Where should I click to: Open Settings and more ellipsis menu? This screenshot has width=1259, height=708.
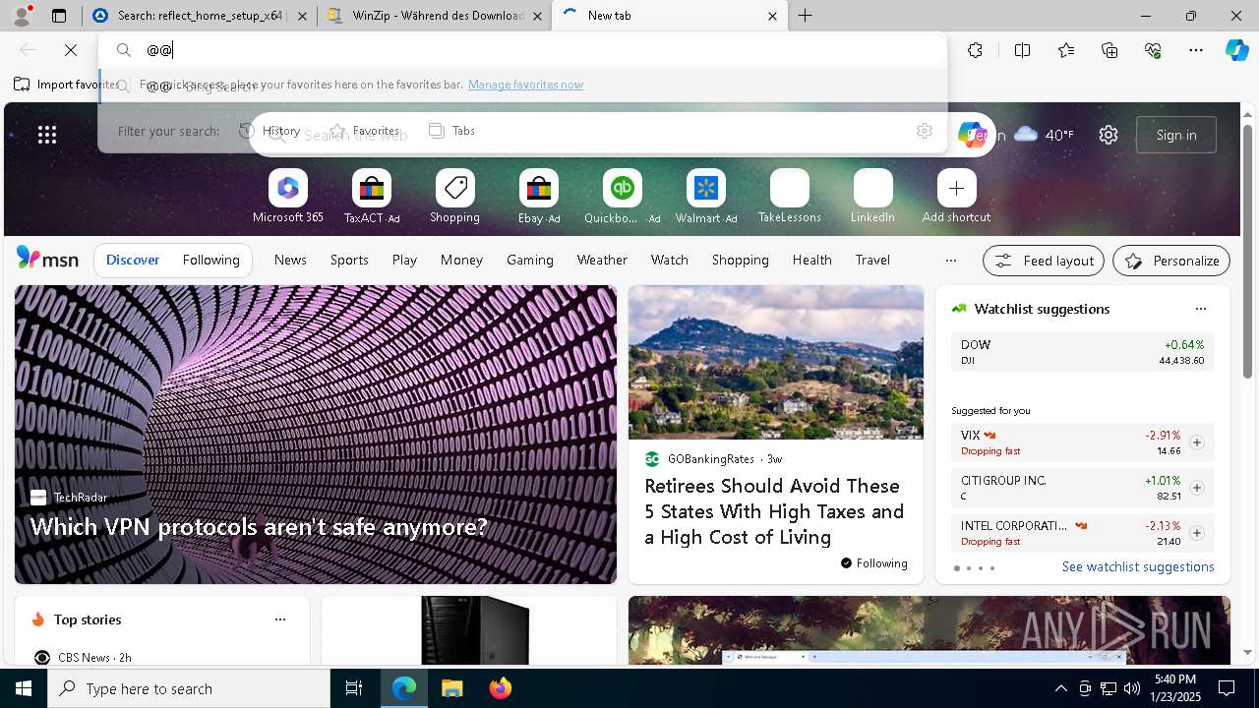tap(1196, 50)
